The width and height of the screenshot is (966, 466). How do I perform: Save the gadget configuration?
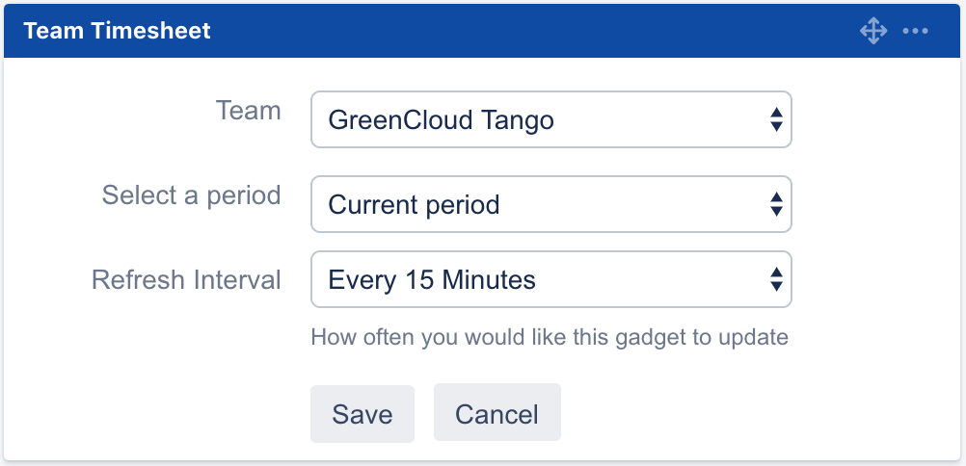[362, 414]
